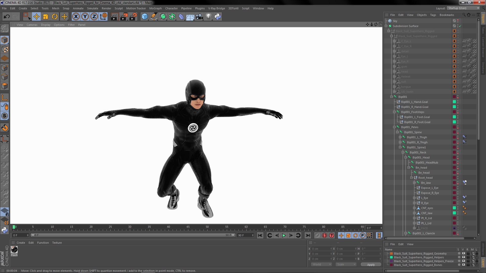Collapse the Bip001_Pelvis node
486x273 pixels.
click(394, 127)
